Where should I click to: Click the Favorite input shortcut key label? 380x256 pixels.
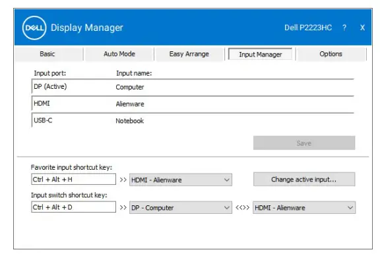pyautogui.click(x=71, y=167)
